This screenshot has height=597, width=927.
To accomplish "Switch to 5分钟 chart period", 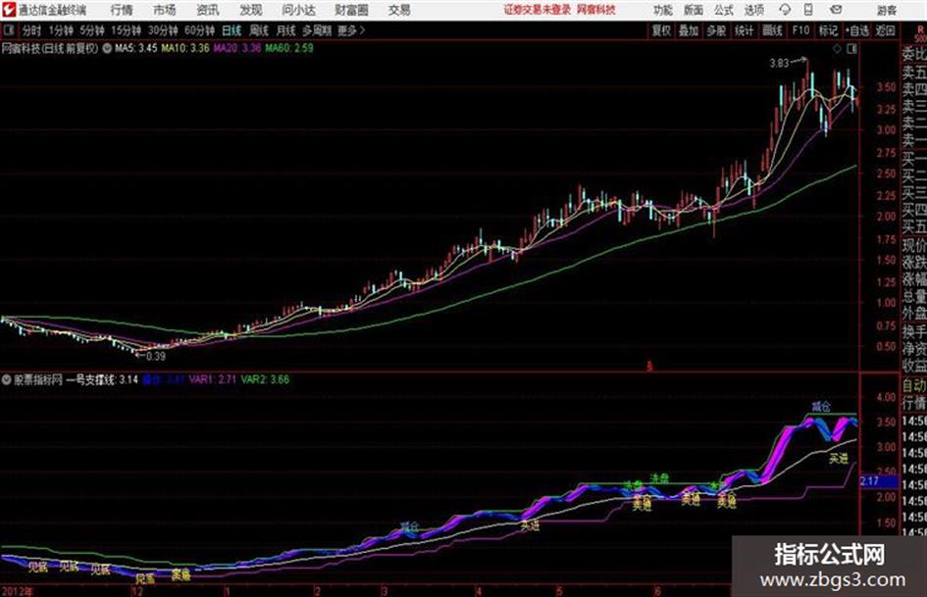I will coord(92,30).
